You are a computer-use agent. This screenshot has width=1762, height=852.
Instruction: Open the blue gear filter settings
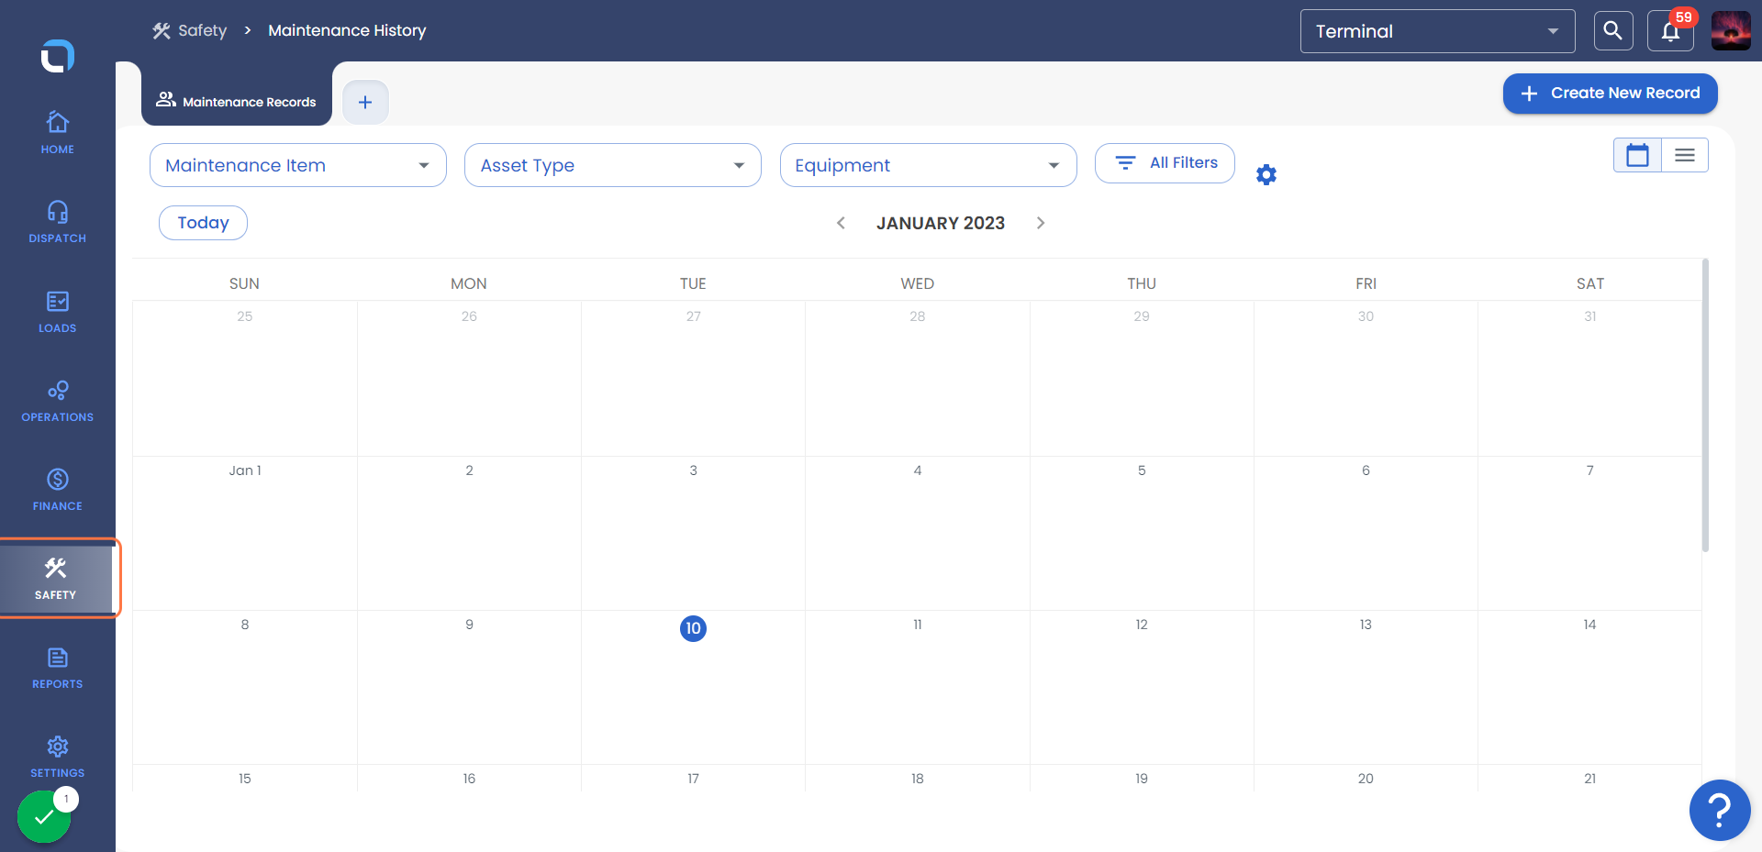pyautogui.click(x=1266, y=174)
